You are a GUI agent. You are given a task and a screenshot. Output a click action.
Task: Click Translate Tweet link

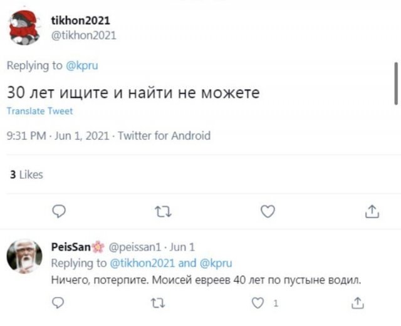click(39, 111)
